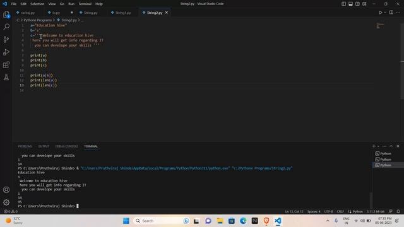The height and width of the screenshot is (227, 404).
Task: Open File Explorer from taskbar
Action: click(220, 221)
